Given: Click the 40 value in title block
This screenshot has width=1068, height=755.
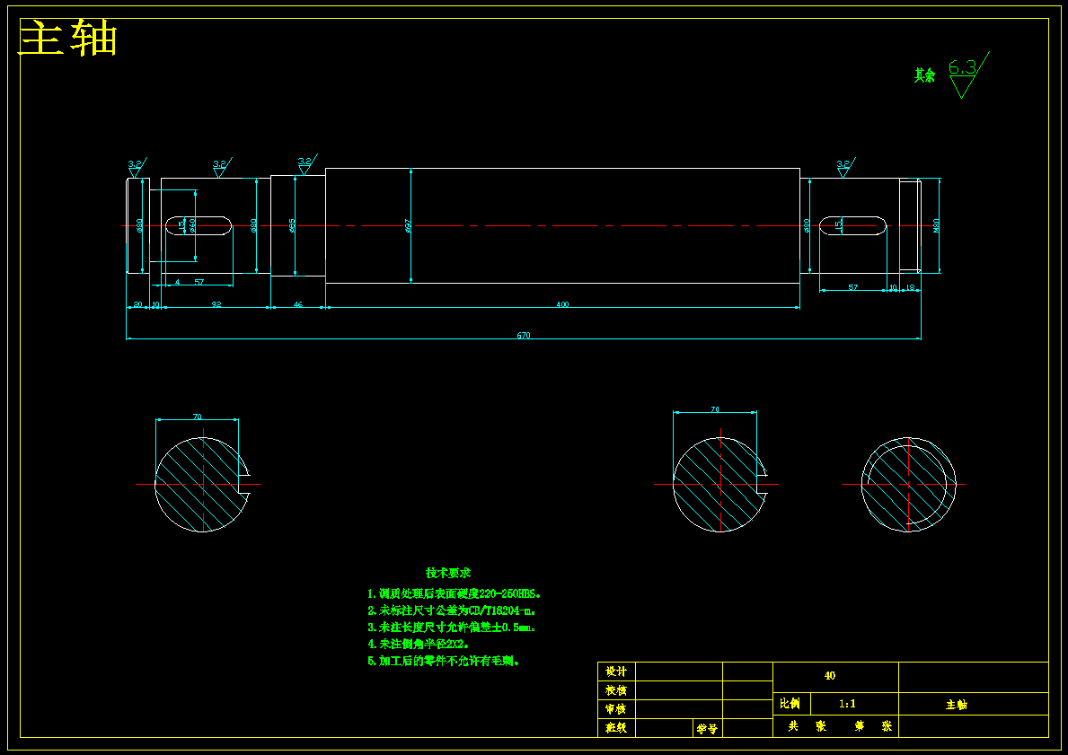Looking at the screenshot, I should pyautogui.click(x=830, y=675).
